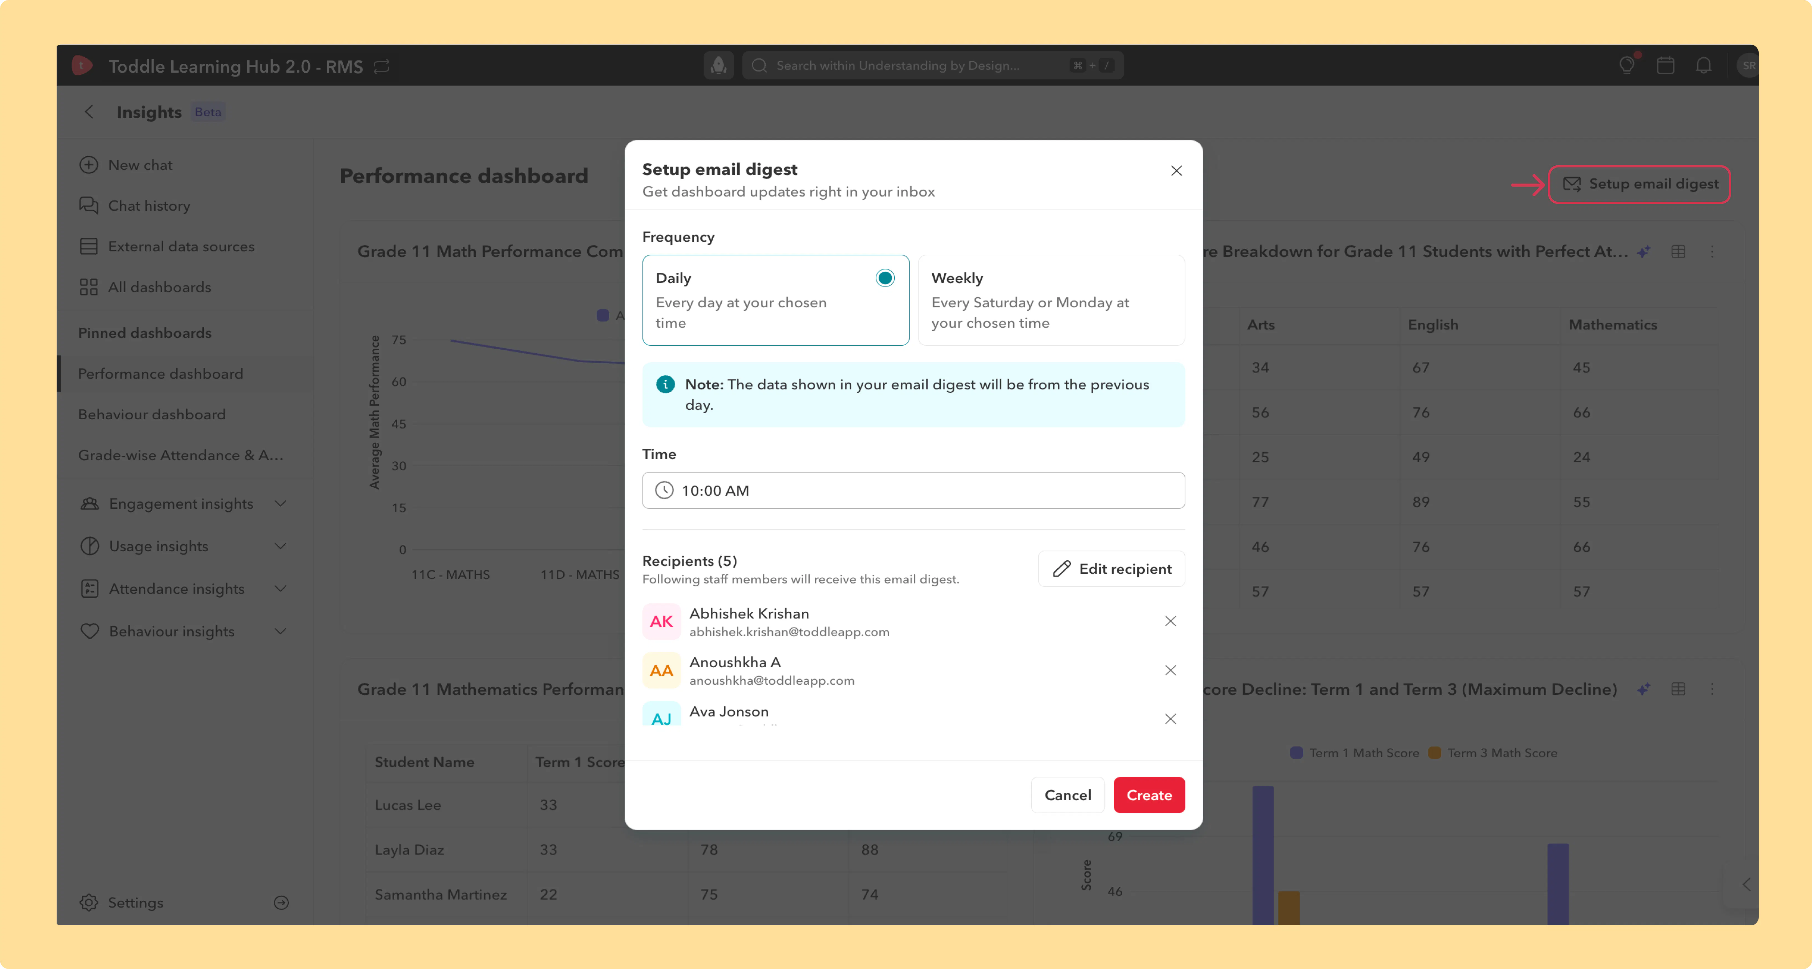Click the back arrow next to Insights
The height and width of the screenshot is (969, 1812).
[89, 112]
